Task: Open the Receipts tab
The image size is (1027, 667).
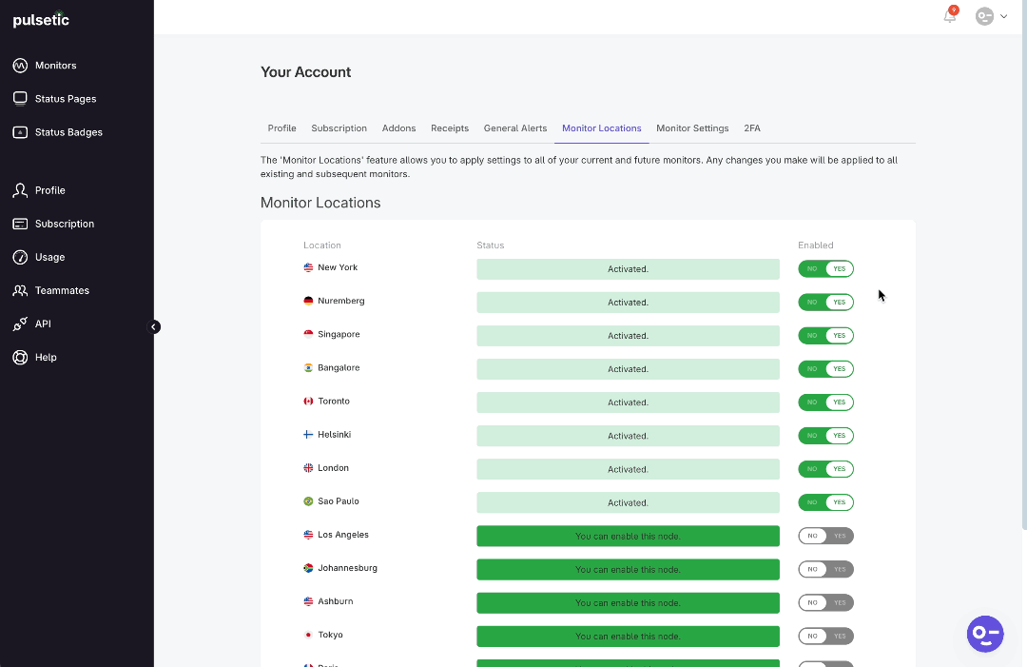Action: 450,128
